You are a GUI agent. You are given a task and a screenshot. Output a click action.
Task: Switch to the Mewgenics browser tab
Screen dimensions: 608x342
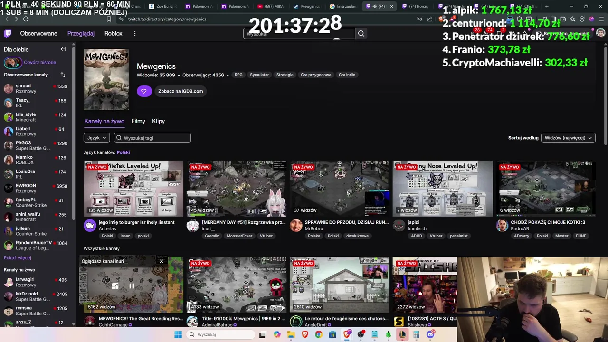[306, 6]
